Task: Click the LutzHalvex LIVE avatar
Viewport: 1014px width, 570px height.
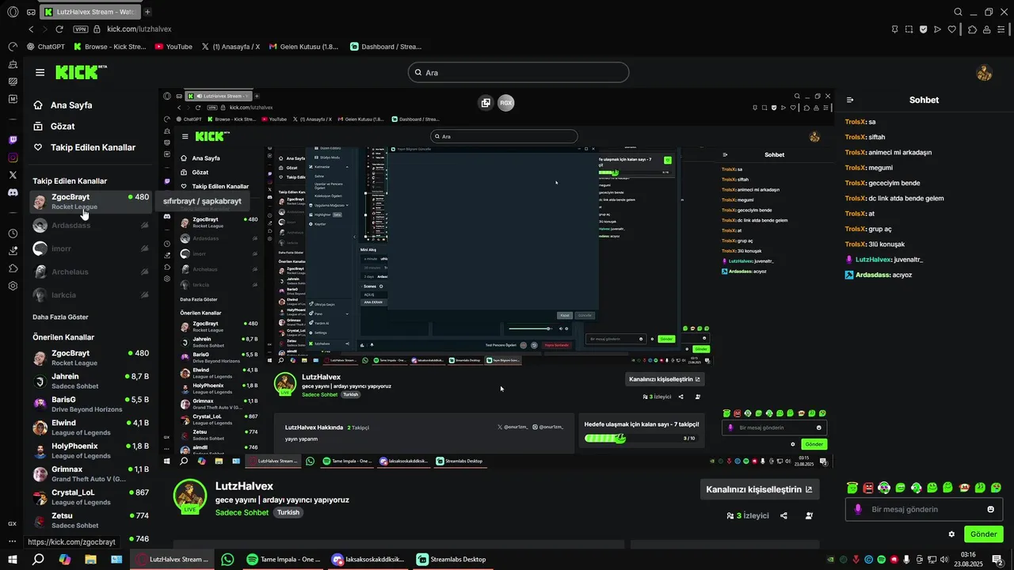Action: pyautogui.click(x=190, y=496)
